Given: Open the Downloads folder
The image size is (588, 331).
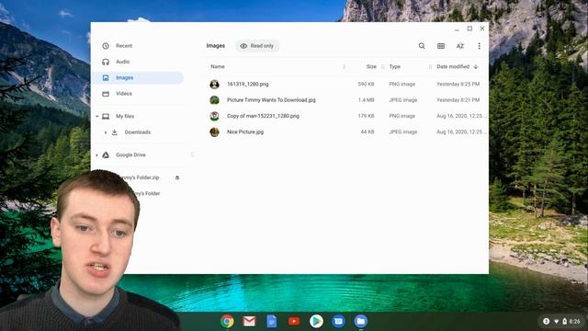Looking at the screenshot, I should (x=138, y=132).
